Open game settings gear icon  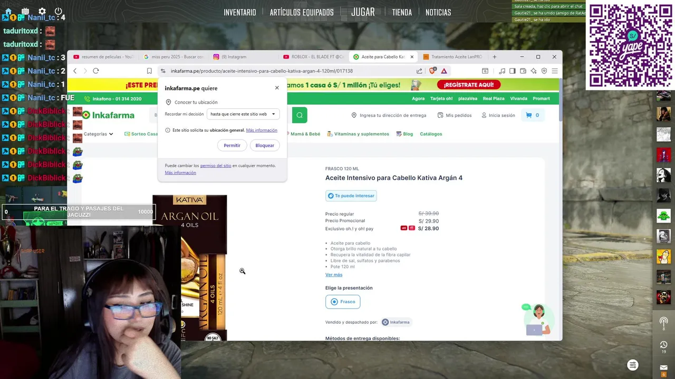click(x=42, y=11)
